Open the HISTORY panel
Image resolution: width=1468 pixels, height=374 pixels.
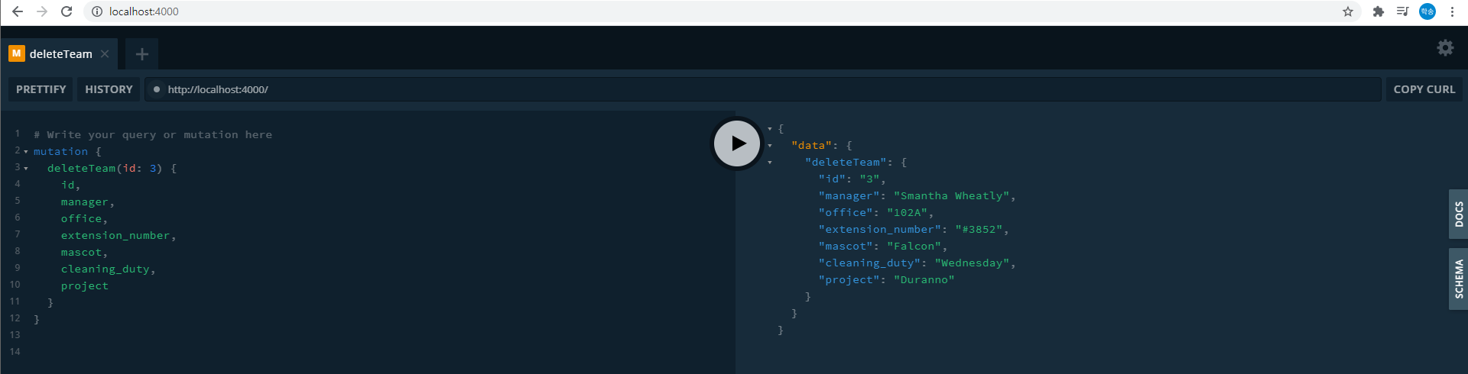click(x=109, y=89)
